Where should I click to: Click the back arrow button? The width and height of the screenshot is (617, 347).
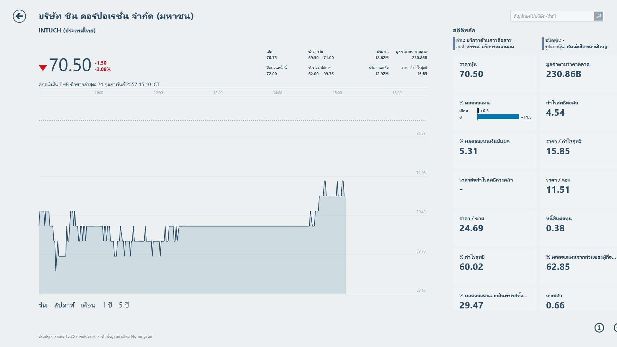[19, 16]
